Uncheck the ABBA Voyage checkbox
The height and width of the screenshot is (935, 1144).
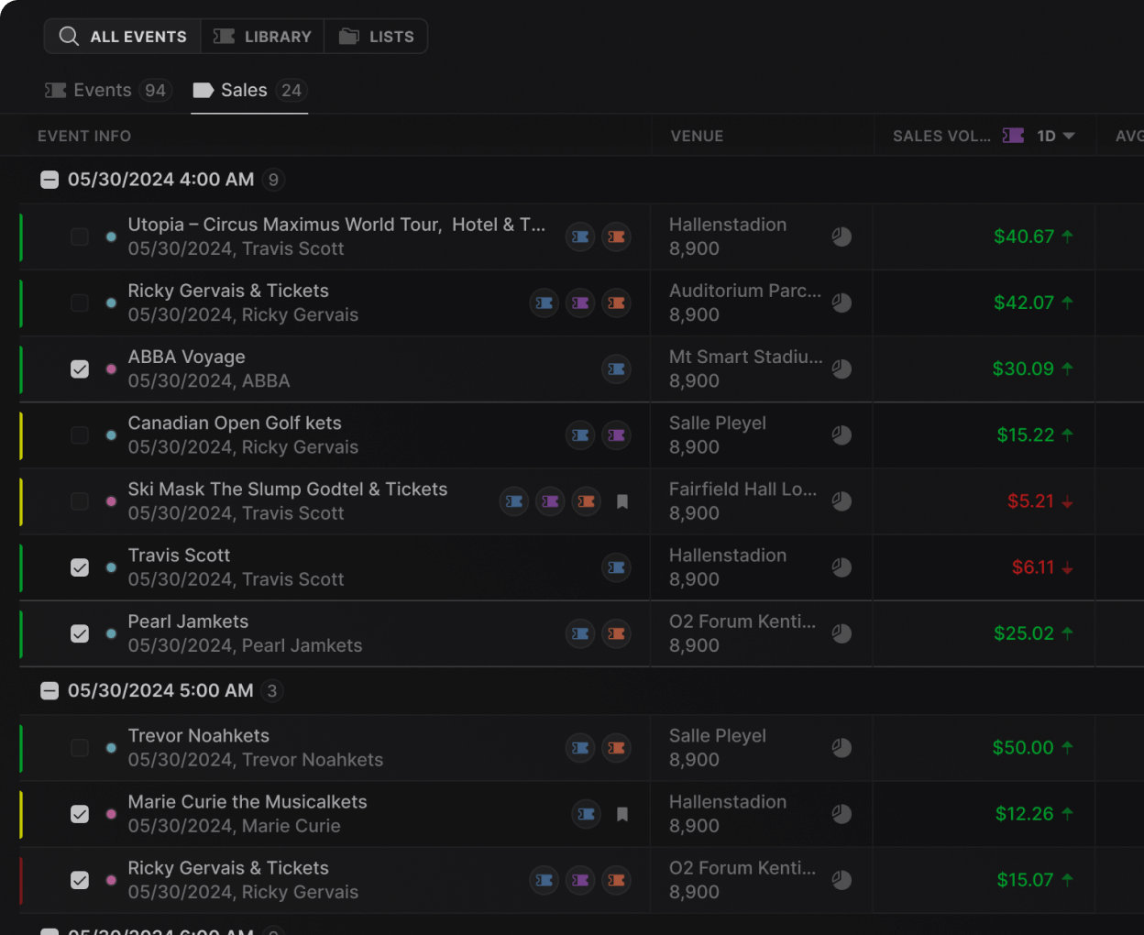point(80,368)
